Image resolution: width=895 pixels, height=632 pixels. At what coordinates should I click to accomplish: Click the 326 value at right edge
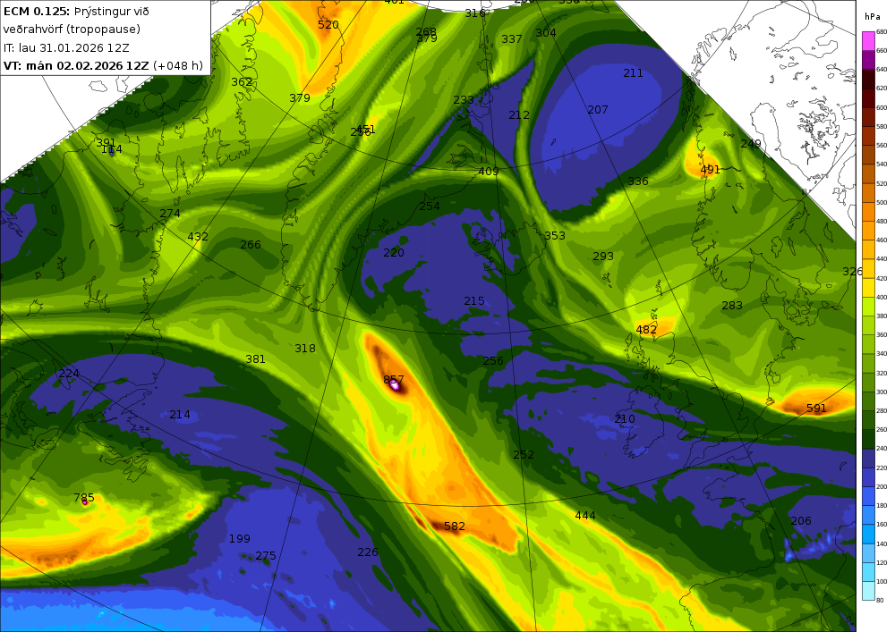tap(850, 272)
